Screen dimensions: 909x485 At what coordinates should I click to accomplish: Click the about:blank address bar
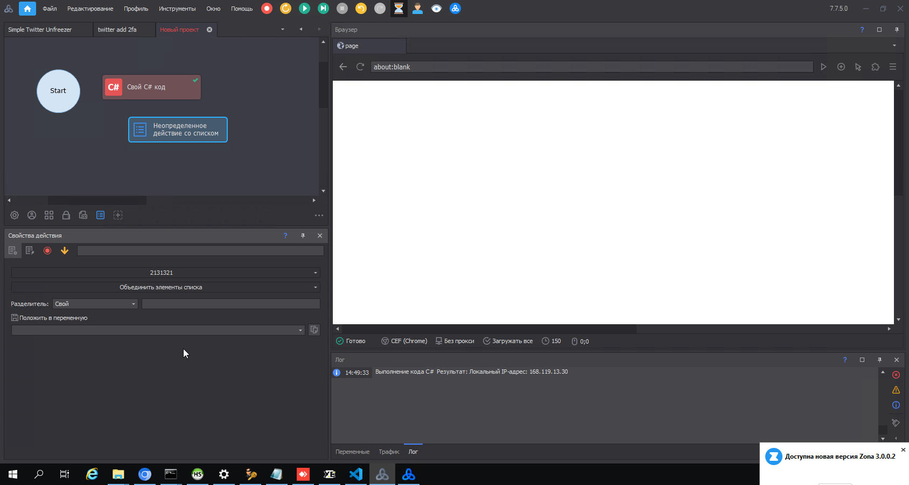pyautogui.click(x=591, y=67)
